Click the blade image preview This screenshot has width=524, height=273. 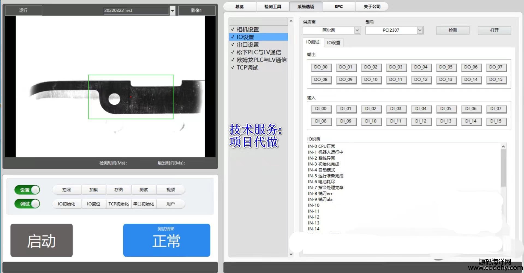(x=110, y=86)
